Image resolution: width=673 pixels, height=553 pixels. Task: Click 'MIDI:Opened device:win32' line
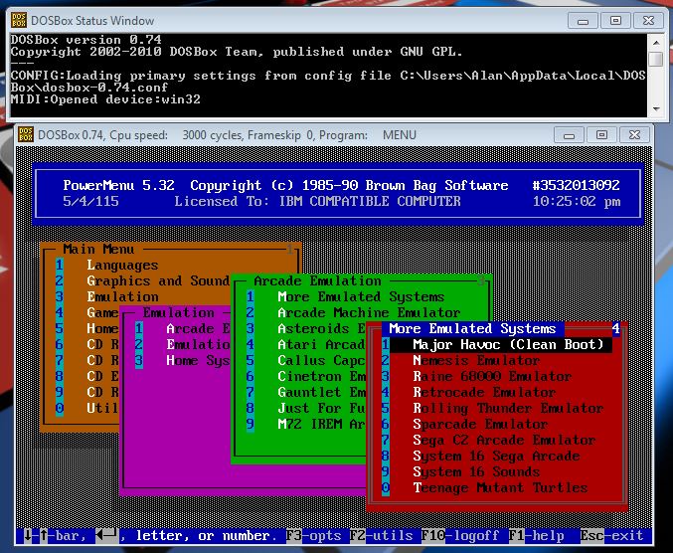coord(105,99)
